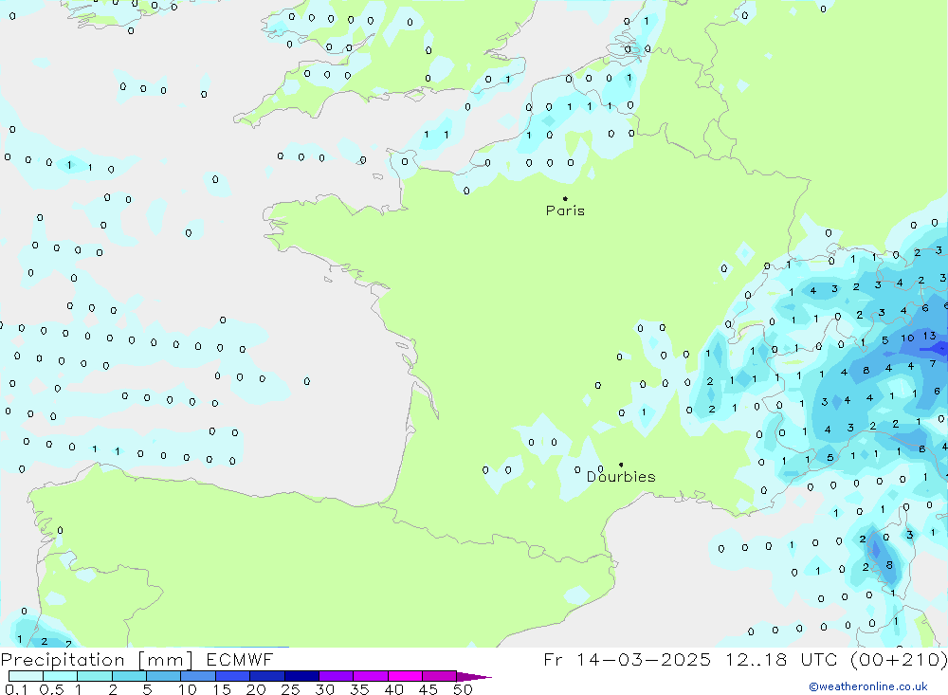Click the '12..18 UTC' time range
The image size is (948, 695).
(783, 659)
